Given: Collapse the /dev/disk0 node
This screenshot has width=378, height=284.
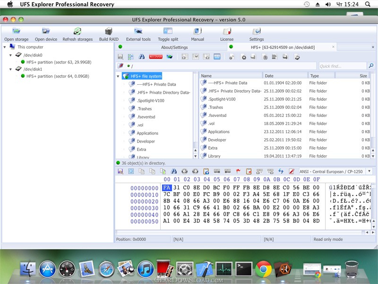Looking at the screenshot, I should [x=10, y=55].
